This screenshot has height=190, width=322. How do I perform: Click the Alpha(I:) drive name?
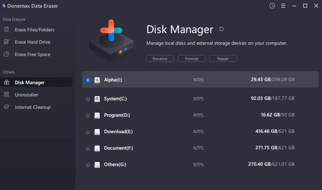tap(113, 80)
